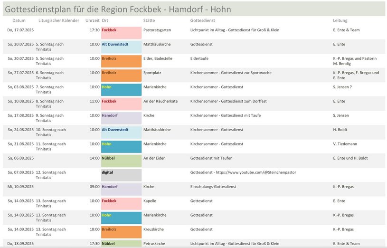The image size is (387, 248).
Task: Click the Einschulungs-Gottesdienst entry
Action: 213,187
